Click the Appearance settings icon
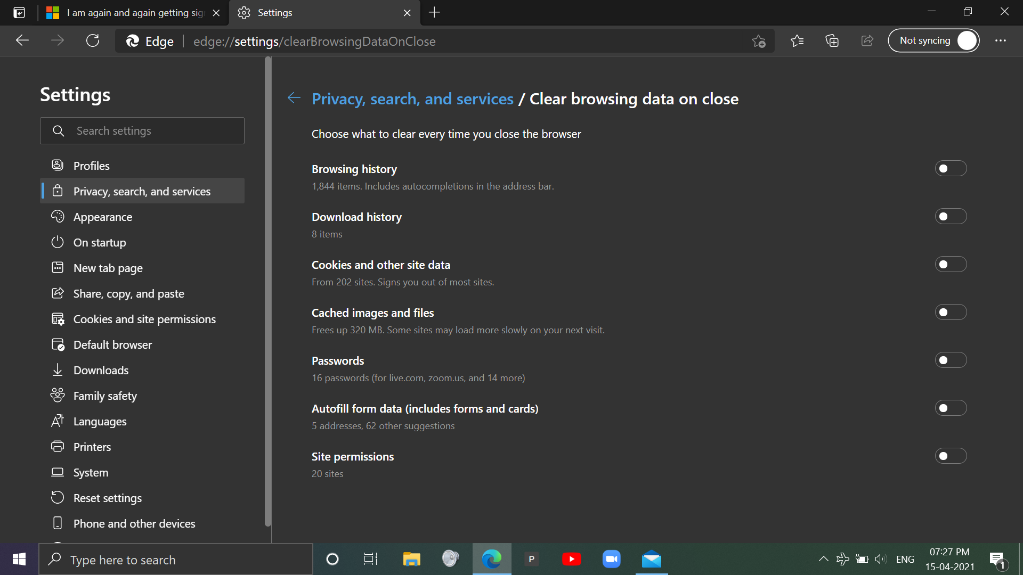 [x=58, y=216]
